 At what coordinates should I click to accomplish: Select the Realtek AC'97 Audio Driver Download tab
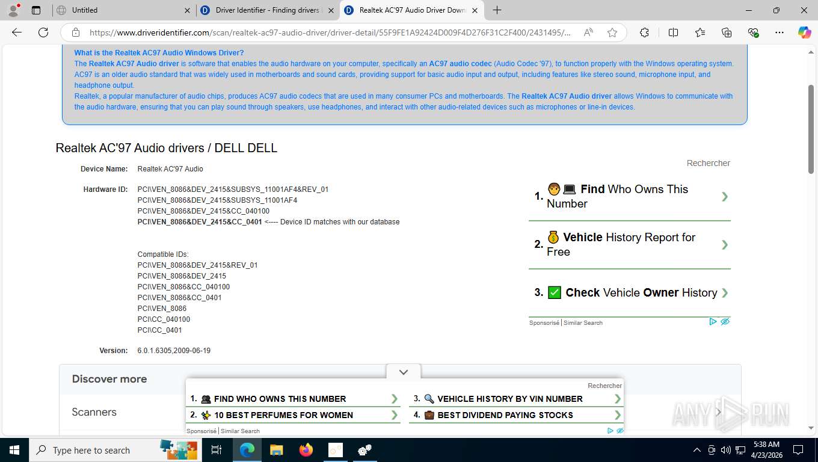(x=412, y=10)
